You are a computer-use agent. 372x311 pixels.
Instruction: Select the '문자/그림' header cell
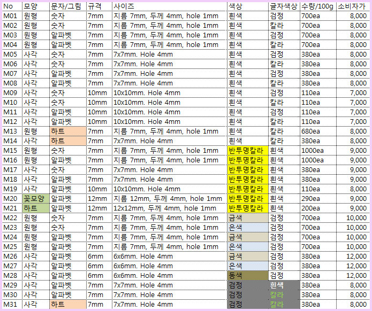coord(68,6)
